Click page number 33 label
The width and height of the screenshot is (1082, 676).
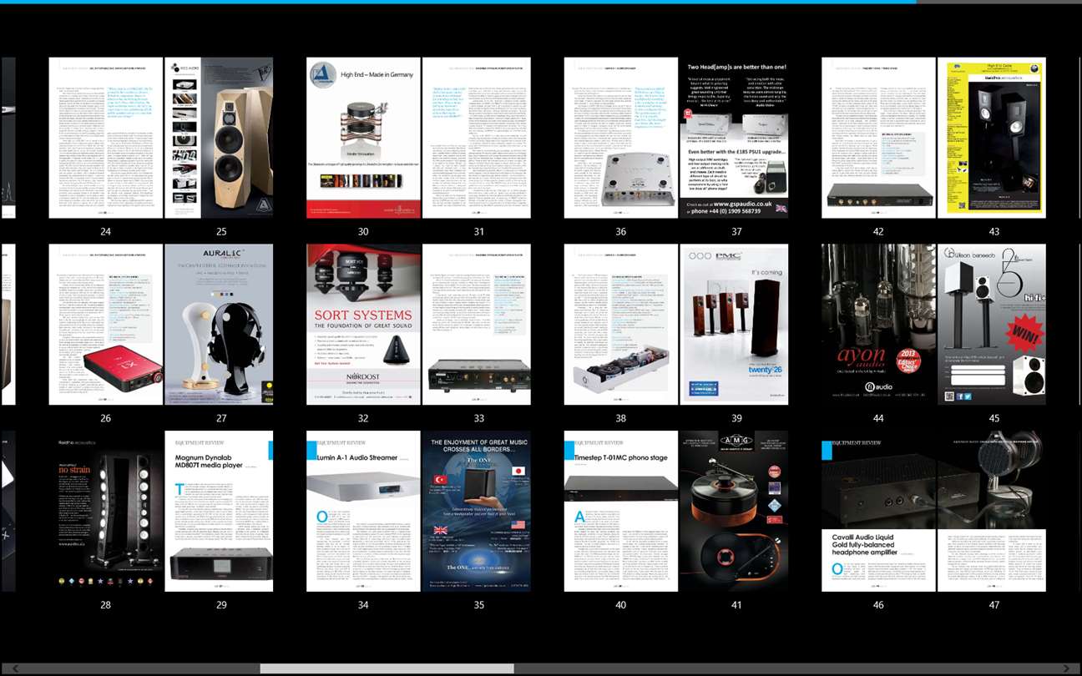click(x=478, y=418)
